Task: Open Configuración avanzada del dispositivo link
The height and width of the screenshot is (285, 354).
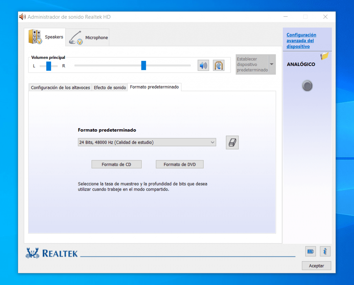Action: click(x=301, y=40)
